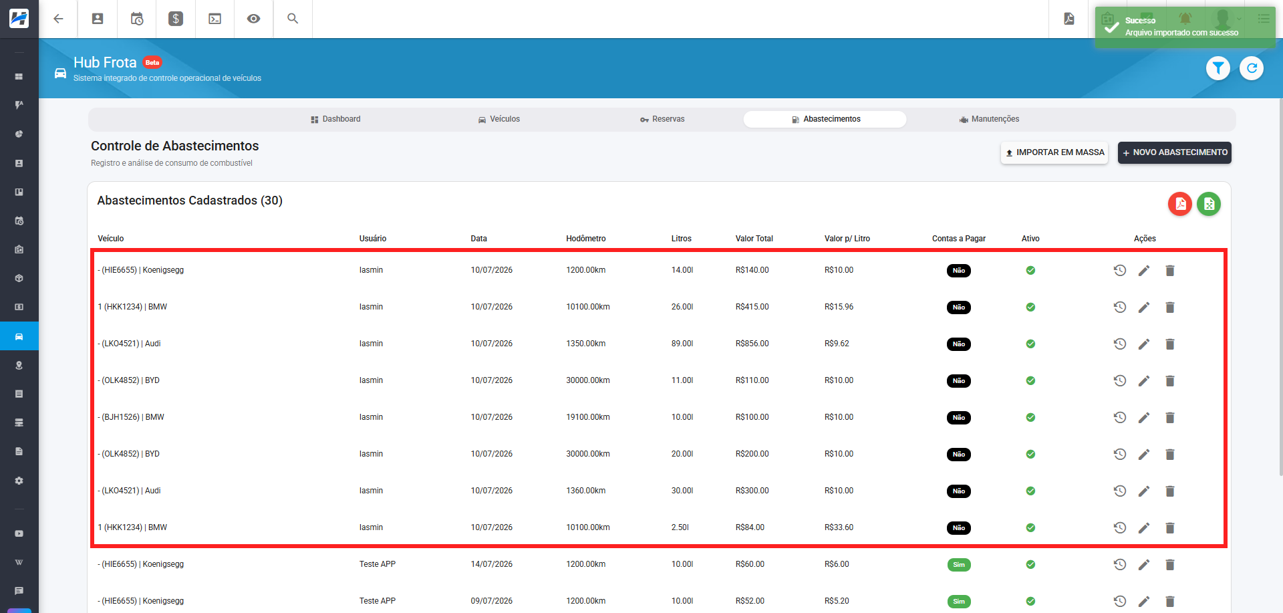View history of BMW 19100.00km entry
1283x613 pixels.
pyautogui.click(x=1120, y=417)
